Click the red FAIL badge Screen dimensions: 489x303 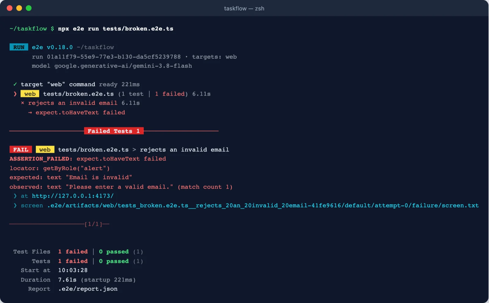point(21,150)
